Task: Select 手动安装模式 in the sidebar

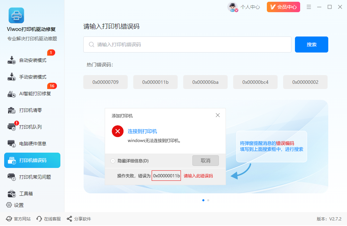Action: pyautogui.click(x=32, y=77)
